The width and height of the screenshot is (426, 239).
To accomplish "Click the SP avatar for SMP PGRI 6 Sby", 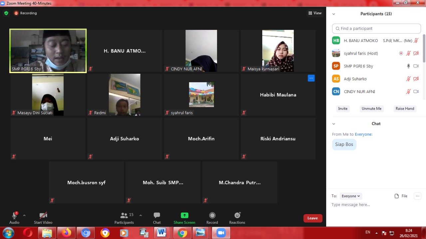I will 336,66.
